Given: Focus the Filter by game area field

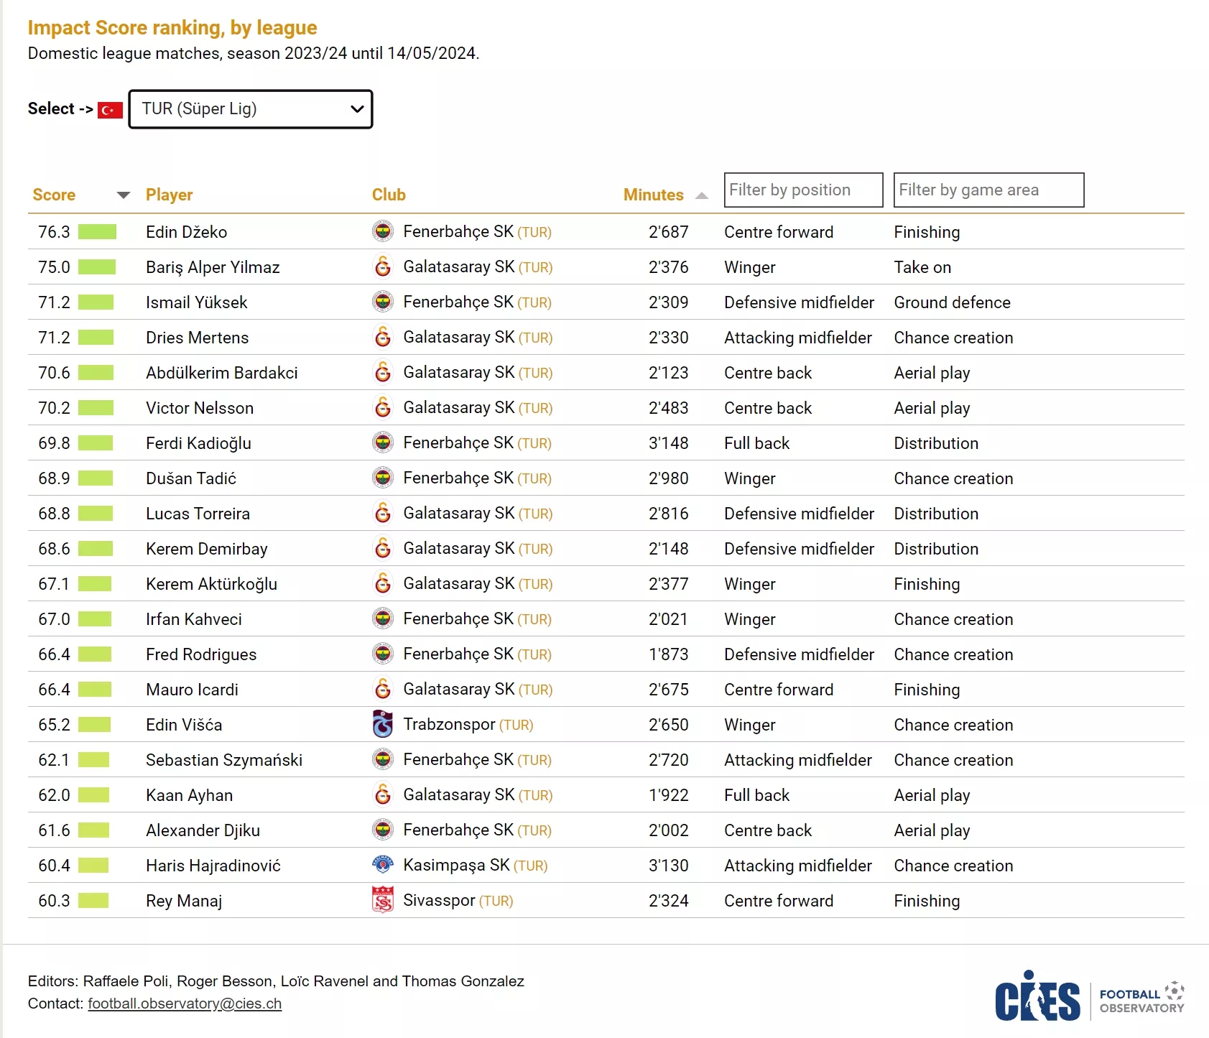Looking at the screenshot, I should [x=988, y=190].
